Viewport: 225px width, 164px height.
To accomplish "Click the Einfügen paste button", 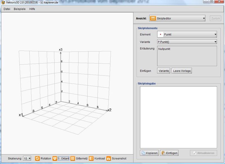I will [x=169, y=153].
